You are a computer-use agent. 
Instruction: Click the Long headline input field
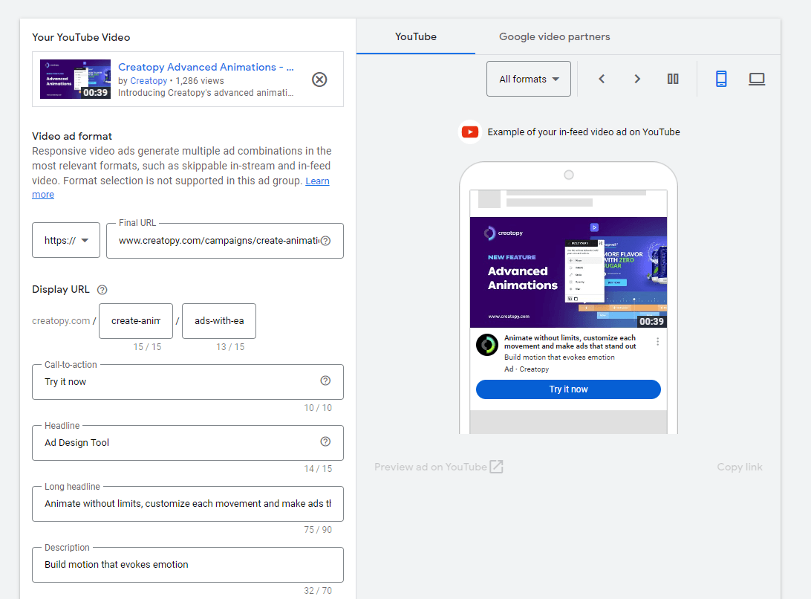(187, 504)
